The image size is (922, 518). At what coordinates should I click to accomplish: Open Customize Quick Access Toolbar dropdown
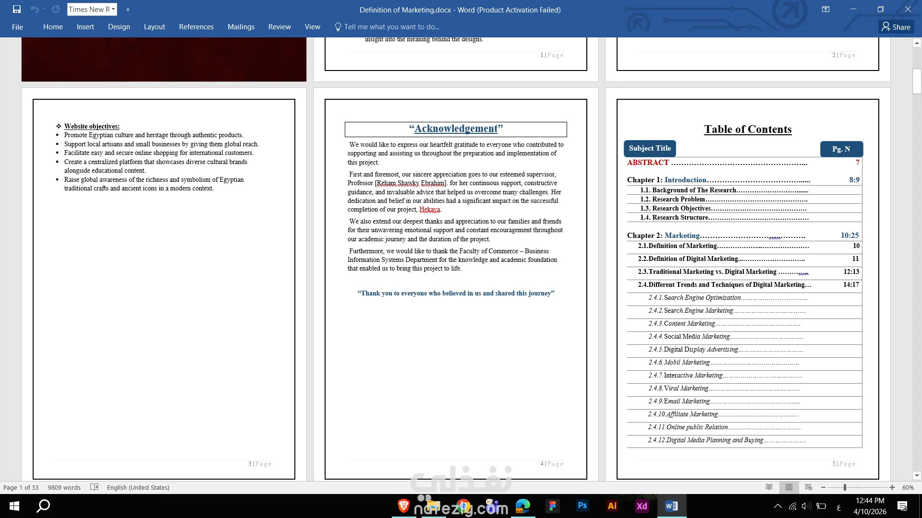tap(128, 9)
